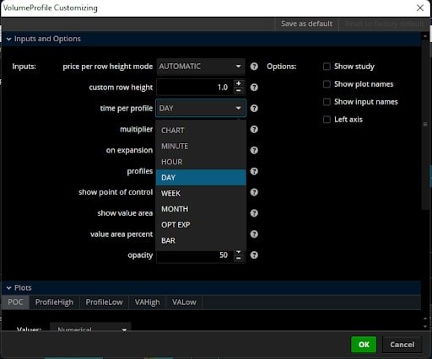Open help icon next to on expansion
The width and height of the screenshot is (432, 359).
[254, 150]
